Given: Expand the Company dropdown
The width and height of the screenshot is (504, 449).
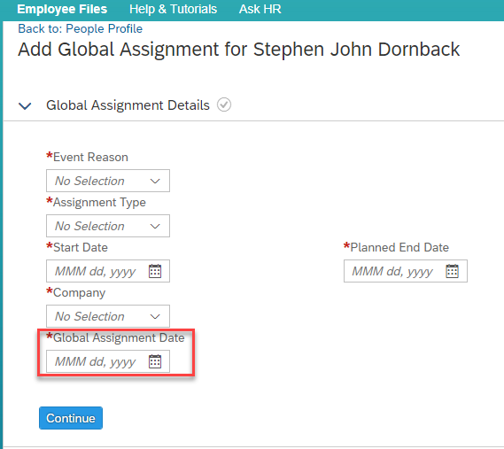Looking at the screenshot, I should tap(108, 316).
